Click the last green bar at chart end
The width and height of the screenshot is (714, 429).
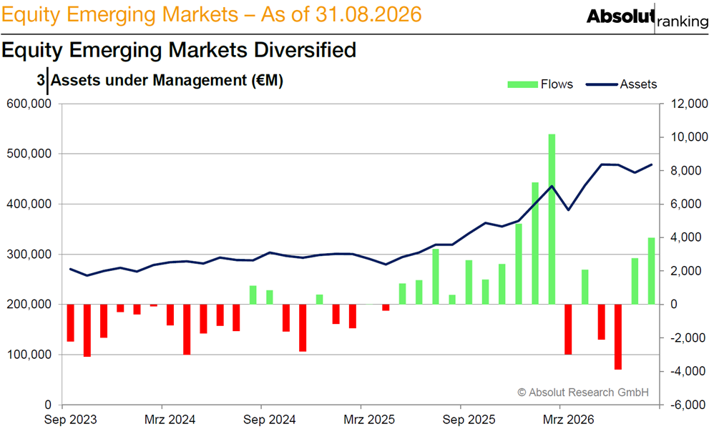651,271
